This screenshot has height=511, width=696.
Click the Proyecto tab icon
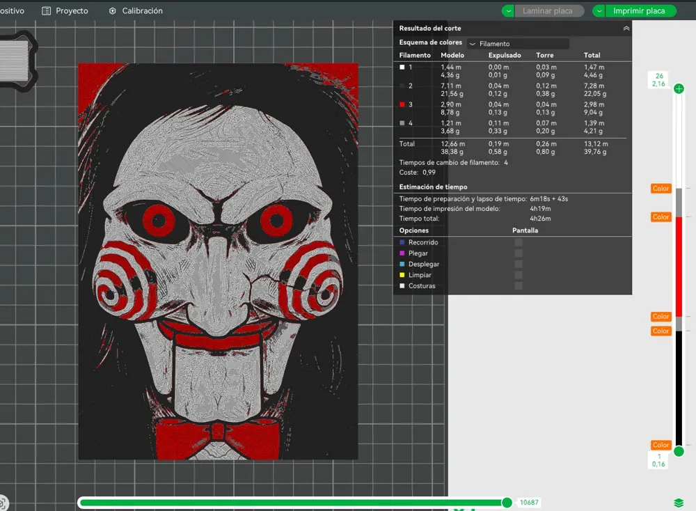tap(46, 10)
